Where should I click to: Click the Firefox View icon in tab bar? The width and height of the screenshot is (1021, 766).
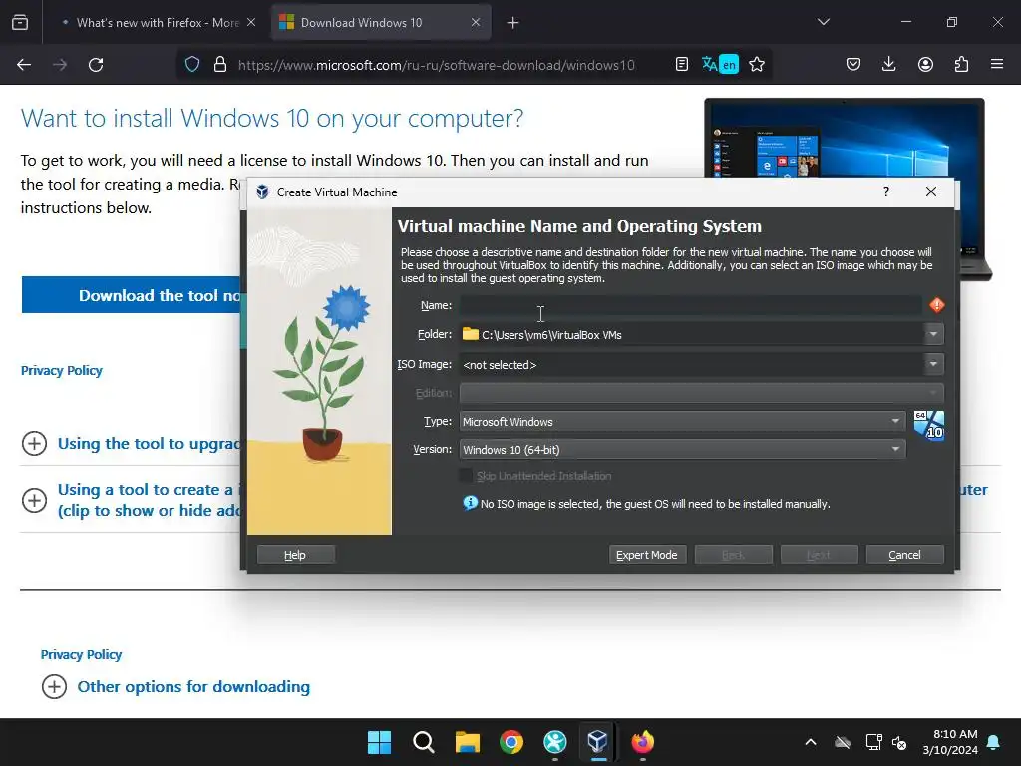coord(20,22)
